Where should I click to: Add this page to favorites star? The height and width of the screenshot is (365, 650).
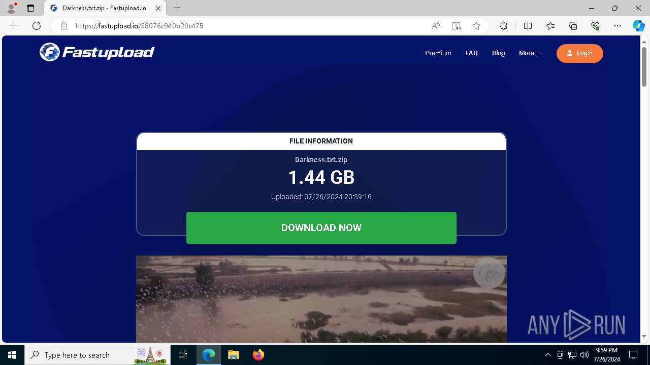[476, 26]
